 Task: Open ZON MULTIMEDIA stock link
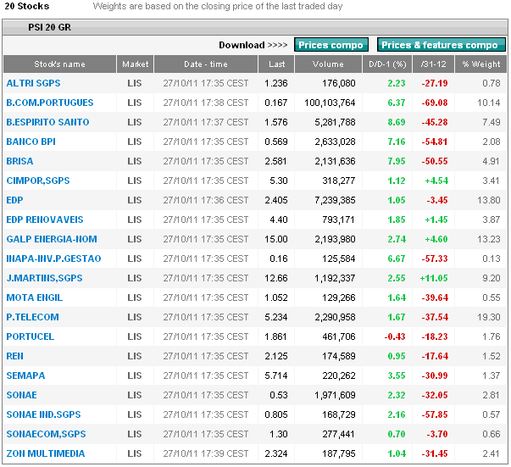[46, 453]
